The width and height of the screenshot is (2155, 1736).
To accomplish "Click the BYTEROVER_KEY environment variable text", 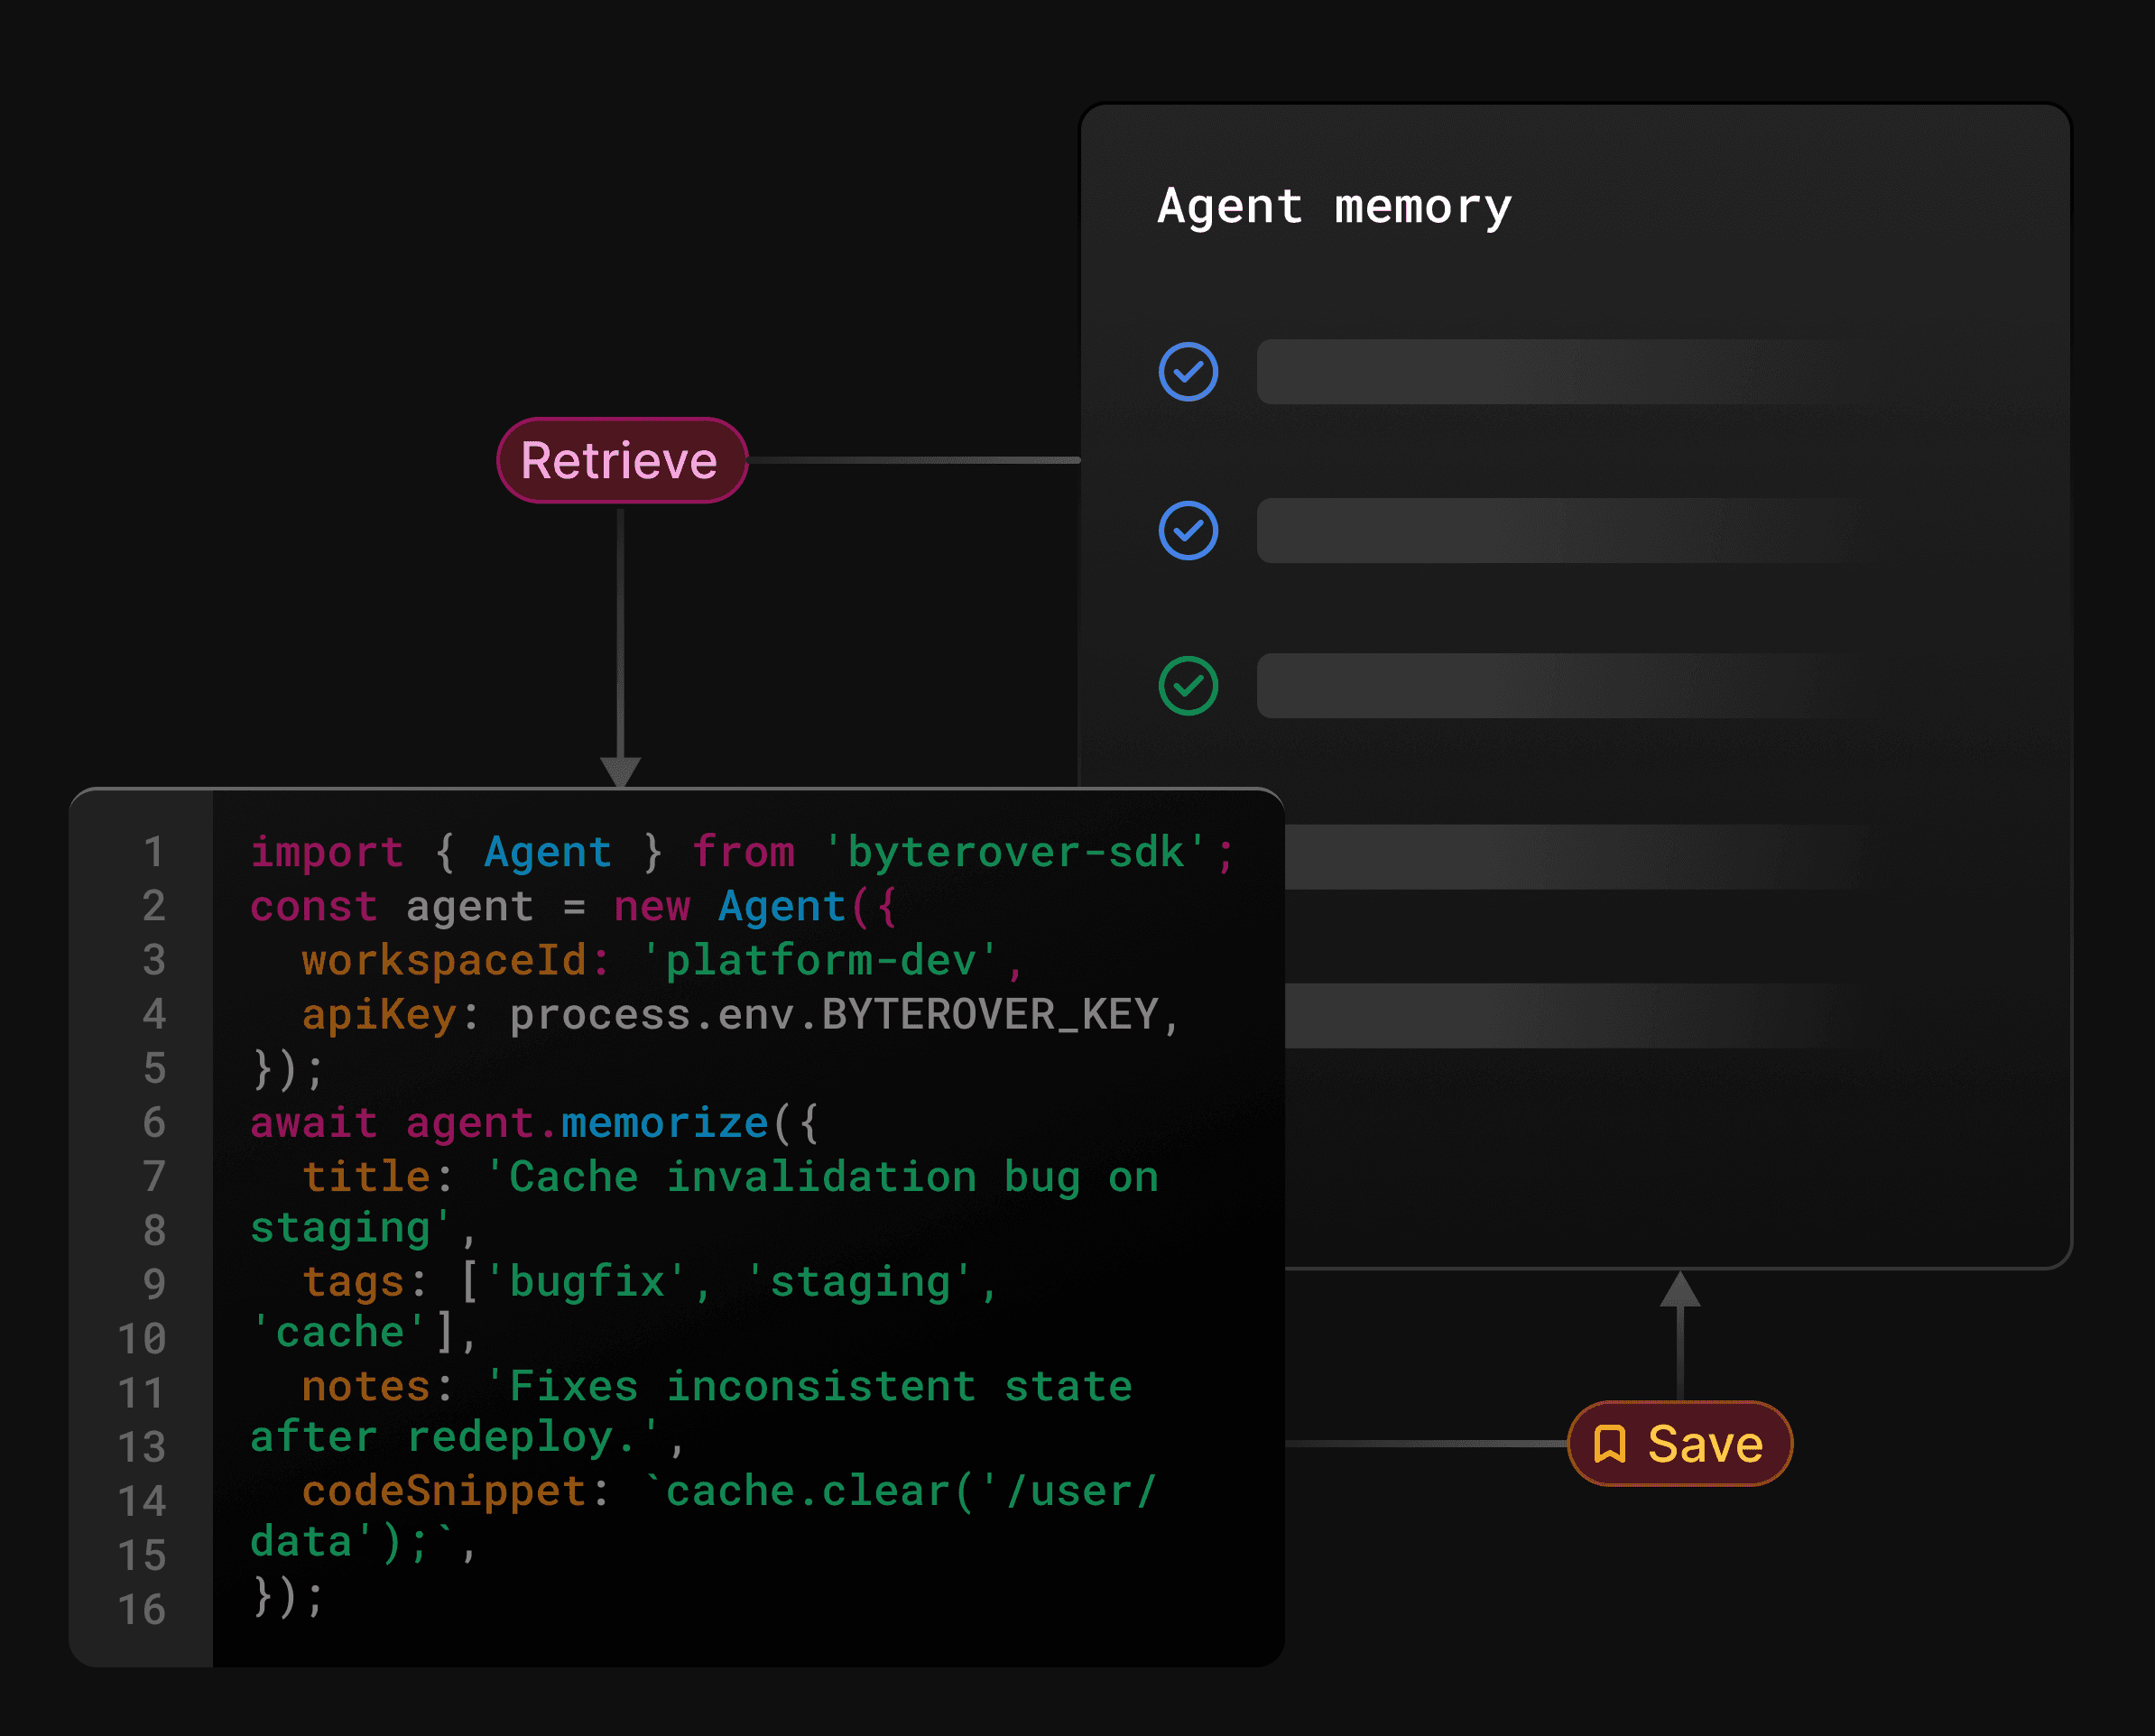I will point(989,1015).
